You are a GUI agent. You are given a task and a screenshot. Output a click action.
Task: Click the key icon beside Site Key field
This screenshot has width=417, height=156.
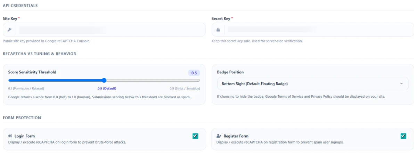pyautogui.click(x=9, y=30)
